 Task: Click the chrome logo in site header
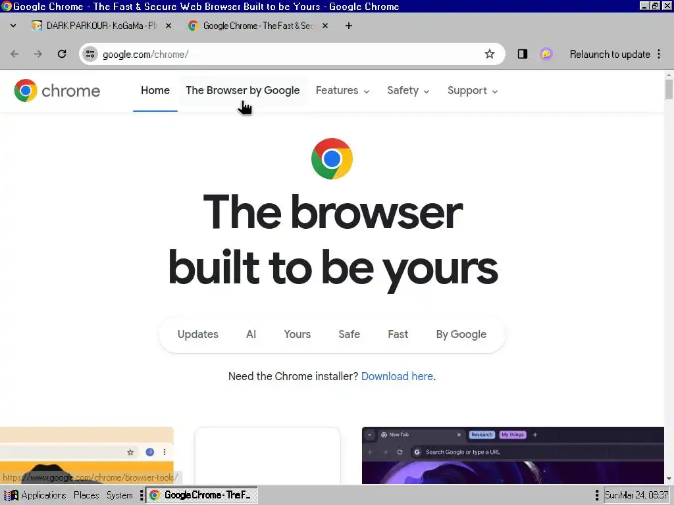coord(57,91)
